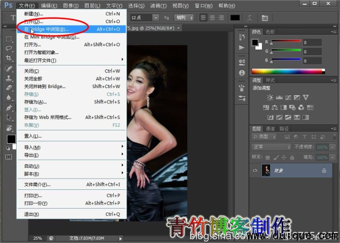The image size is (340, 243).
Task: Switch to the 色板 tab
Action: pos(270,32)
